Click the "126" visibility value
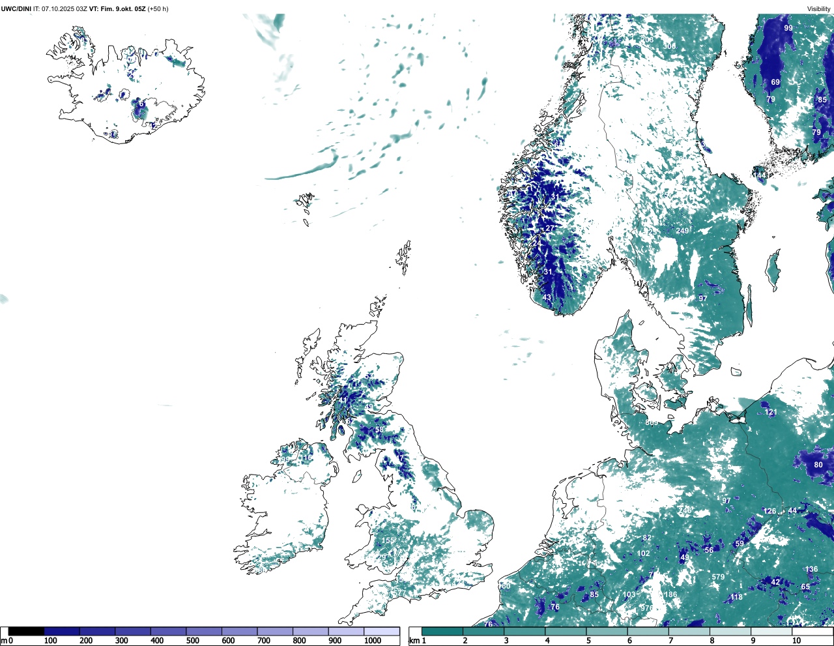The width and height of the screenshot is (834, 646). click(x=770, y=511)
